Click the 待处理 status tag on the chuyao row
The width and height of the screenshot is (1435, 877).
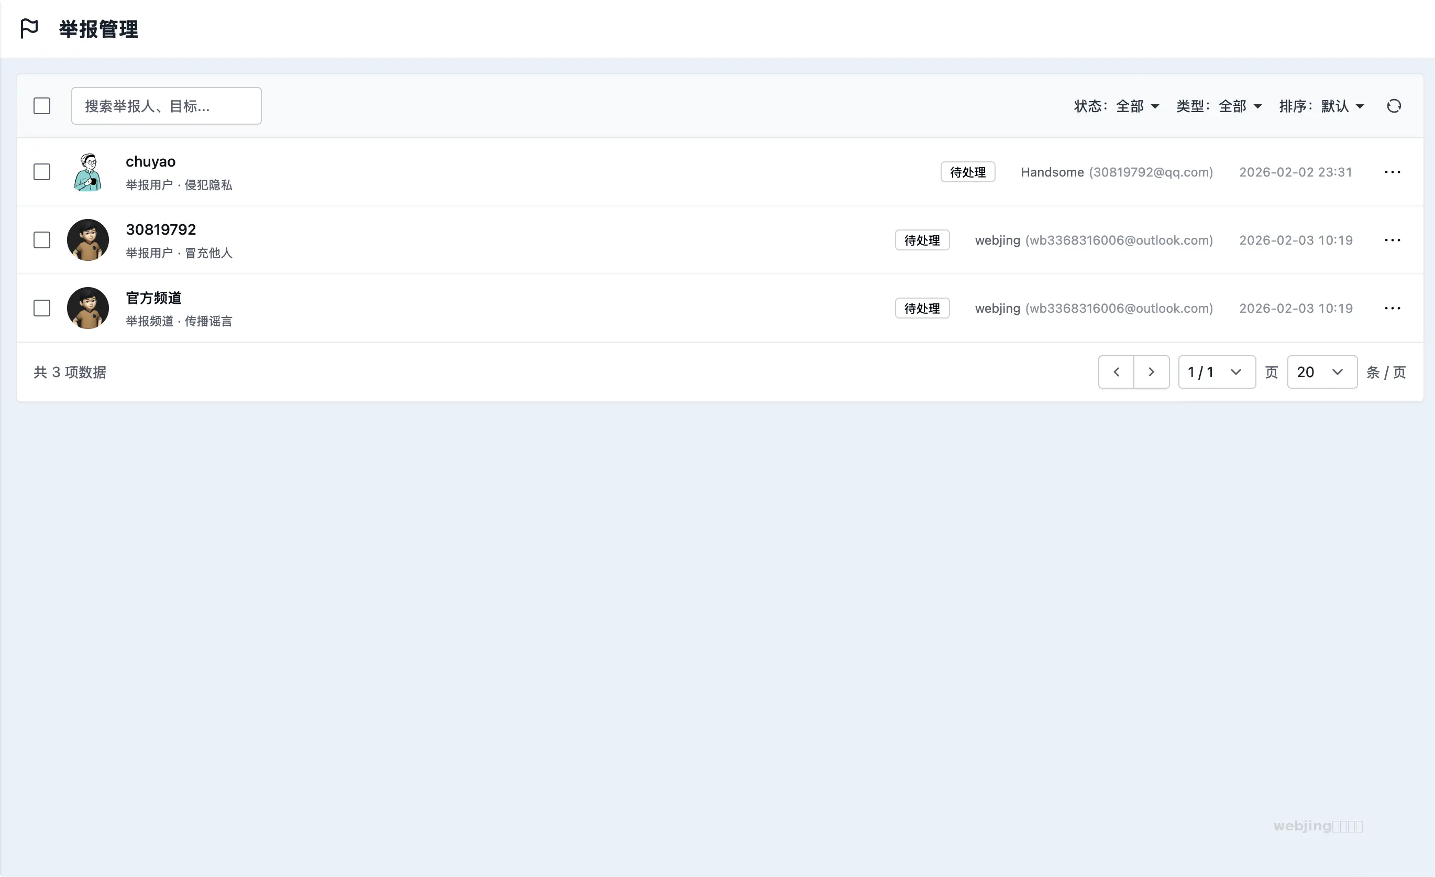coord(967,172)
